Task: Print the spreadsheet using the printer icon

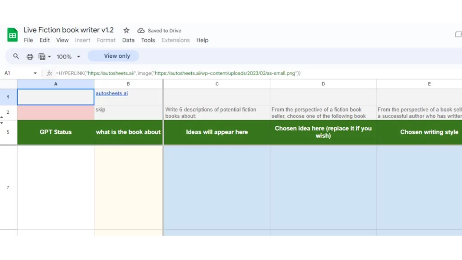Action: click(30, 56)
